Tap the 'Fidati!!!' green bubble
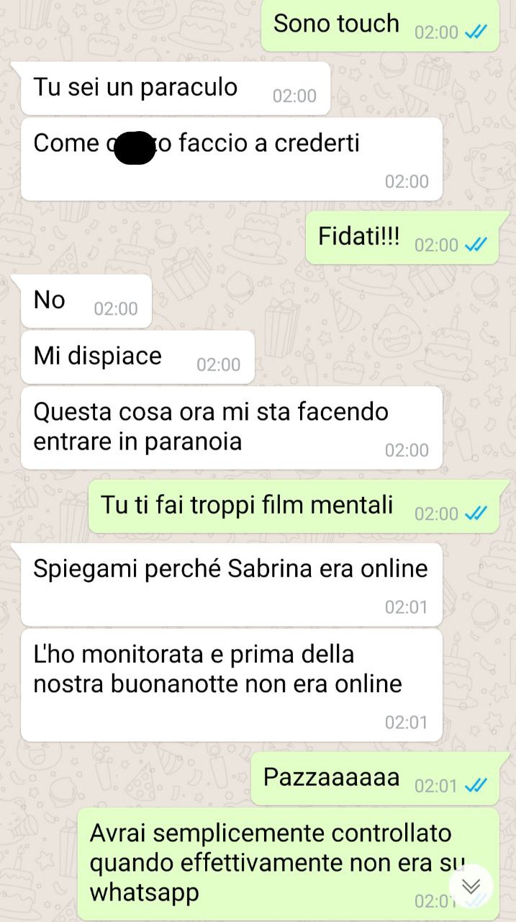Image resolution: width=516 pixels, height=922 pixels. (402, 238)
